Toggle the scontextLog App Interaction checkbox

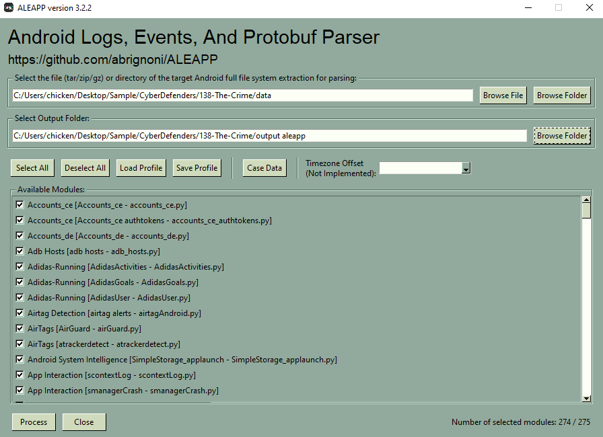click(x=20, y=374)
